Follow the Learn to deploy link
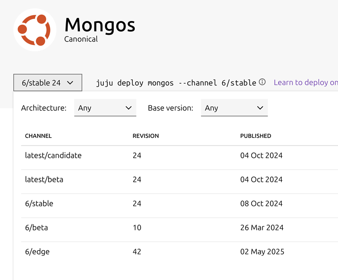Screen dimensions: 338x280 [306, 83]
